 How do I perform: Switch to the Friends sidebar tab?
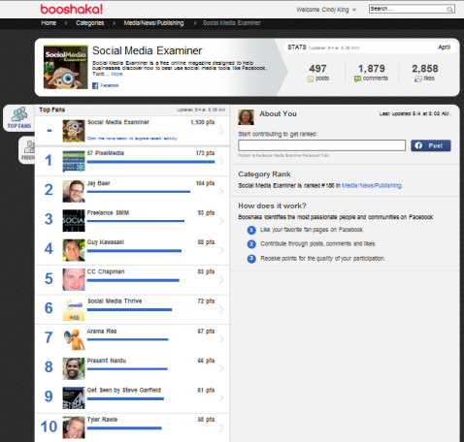27,150
